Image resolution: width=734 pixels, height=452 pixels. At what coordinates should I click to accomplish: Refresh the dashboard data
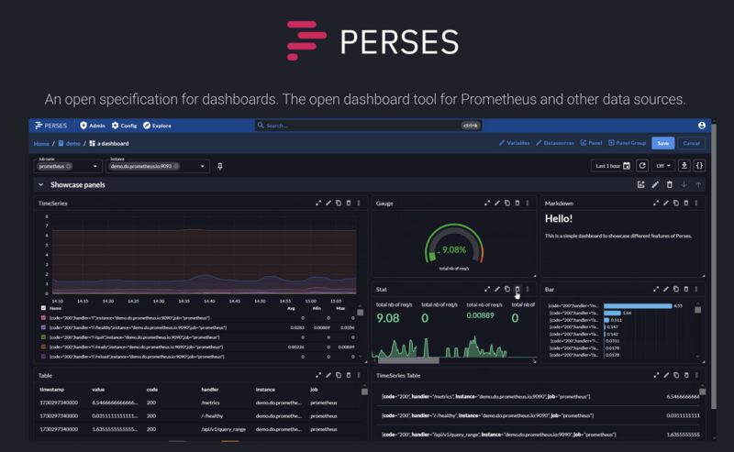coord(642,166)
